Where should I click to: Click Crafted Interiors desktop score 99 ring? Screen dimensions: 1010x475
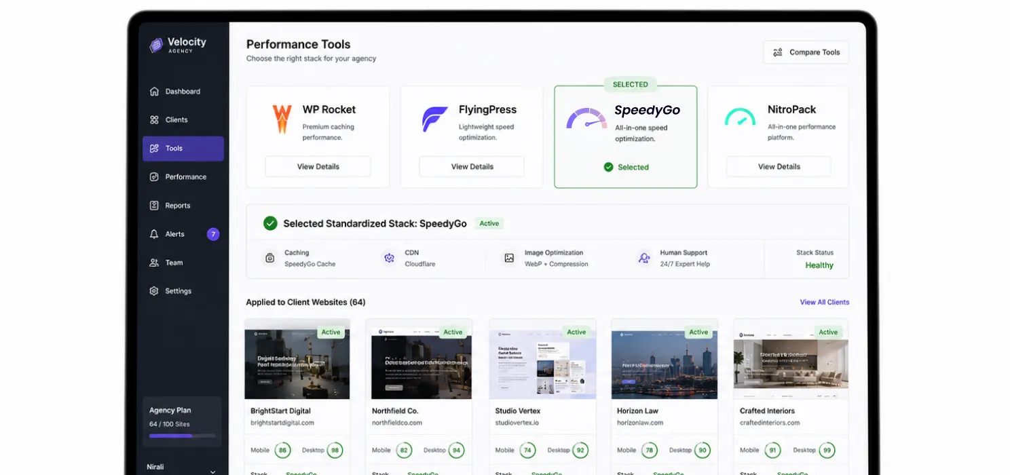(x=827, y=450)
